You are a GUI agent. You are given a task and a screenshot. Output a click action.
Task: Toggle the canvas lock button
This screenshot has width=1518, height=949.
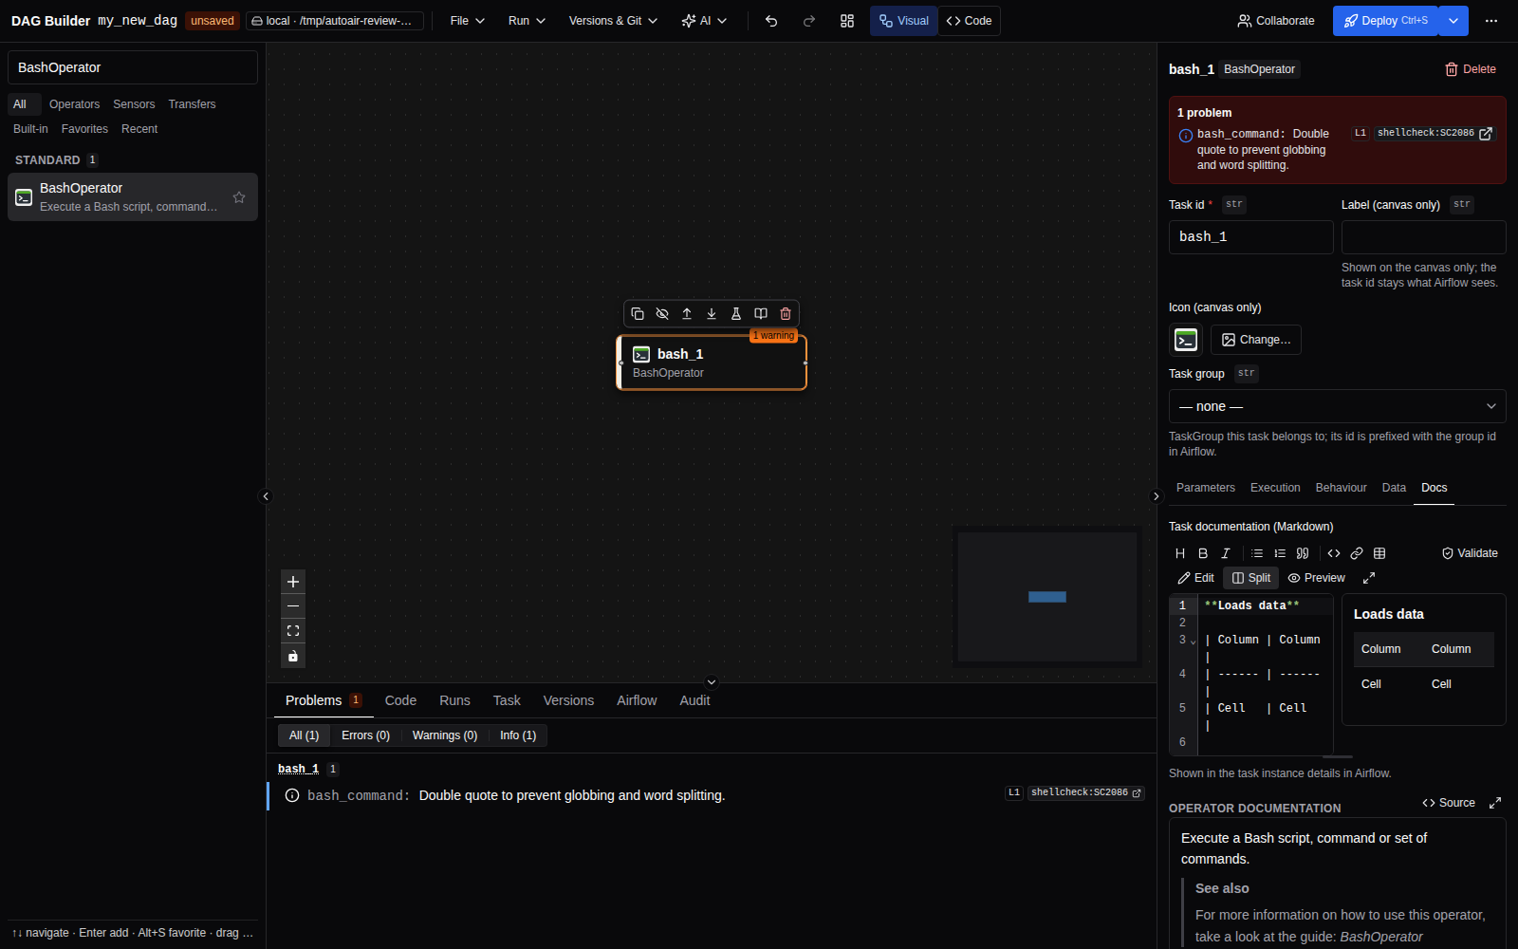click(x=293, y=656)
